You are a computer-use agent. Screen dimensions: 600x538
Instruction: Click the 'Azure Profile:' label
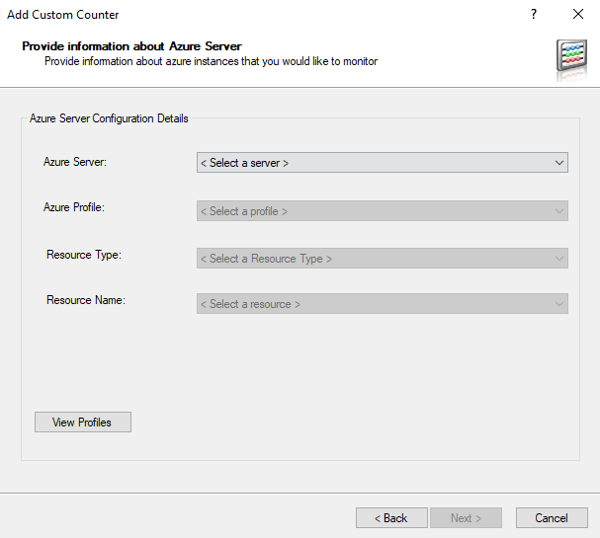tap(74, 208)
